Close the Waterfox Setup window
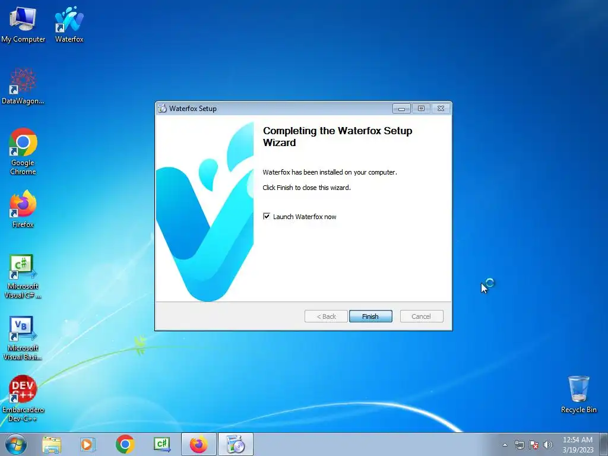Screen dimensions: 608x456 pos(441,109)
